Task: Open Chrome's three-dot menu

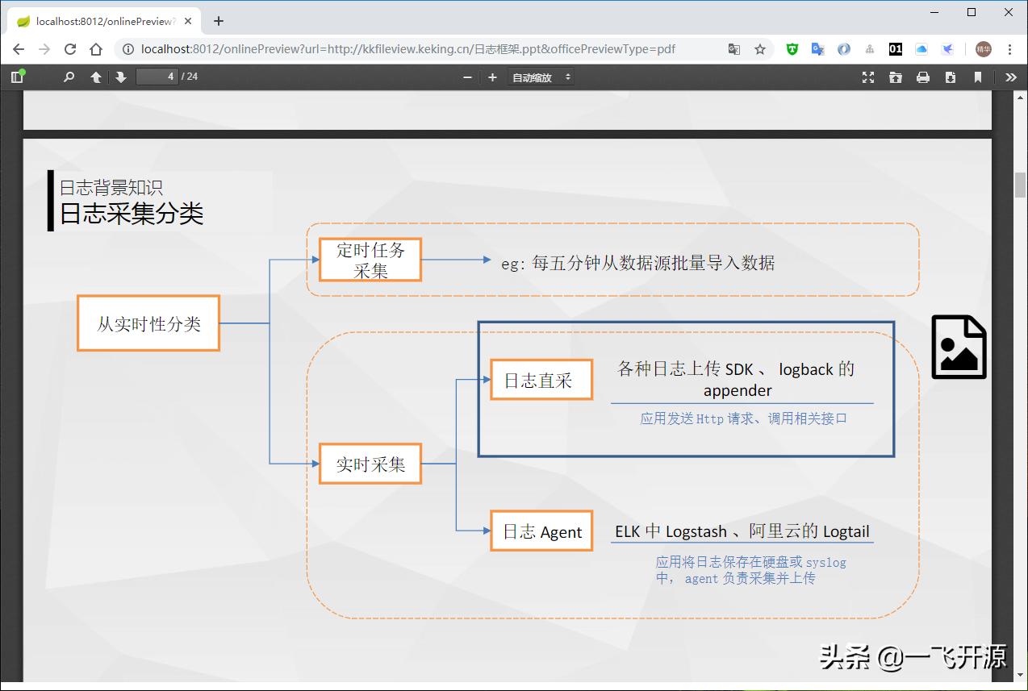Action: tap(1011, 49)
